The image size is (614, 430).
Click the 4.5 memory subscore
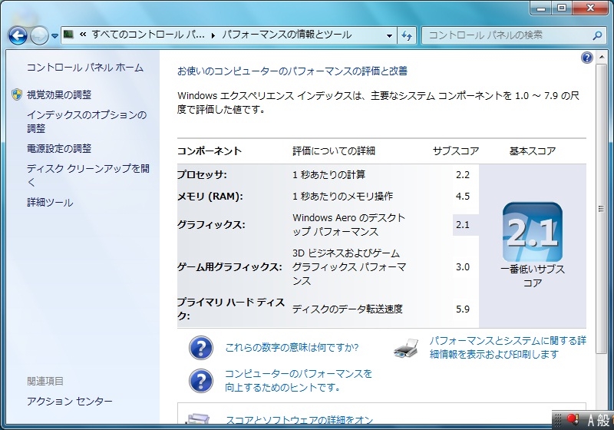(x=463, y=197)
